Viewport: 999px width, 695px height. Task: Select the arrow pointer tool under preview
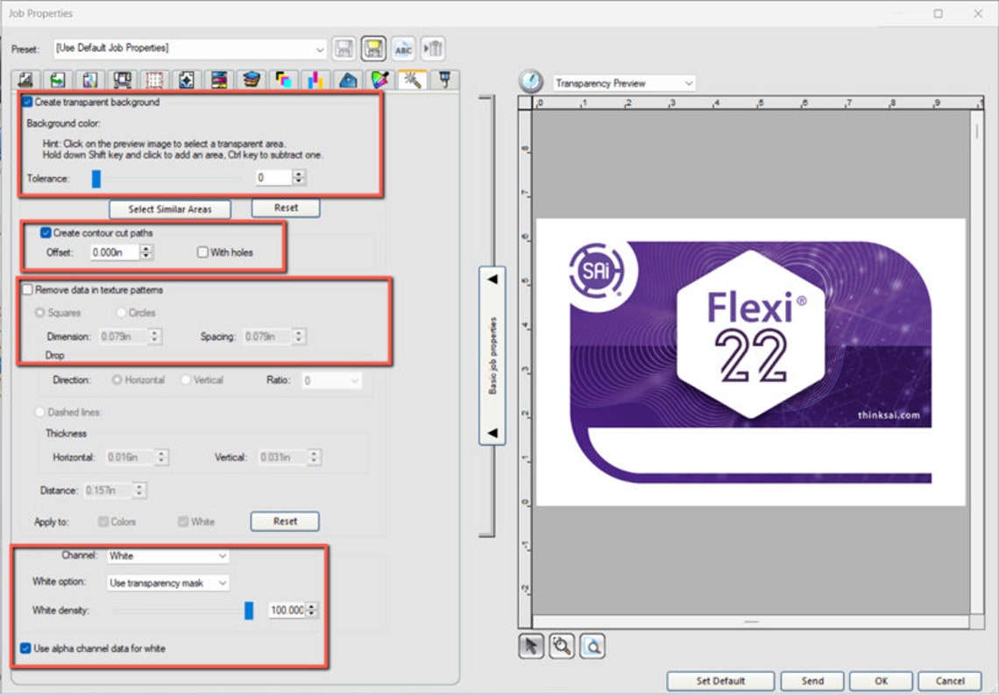(531, 646)
